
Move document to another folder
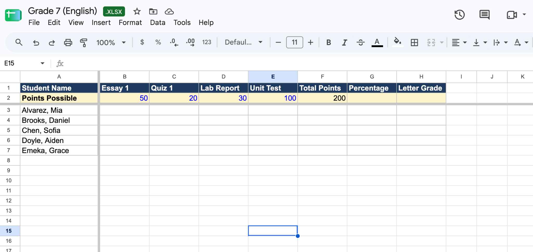[x=153, y=11]
